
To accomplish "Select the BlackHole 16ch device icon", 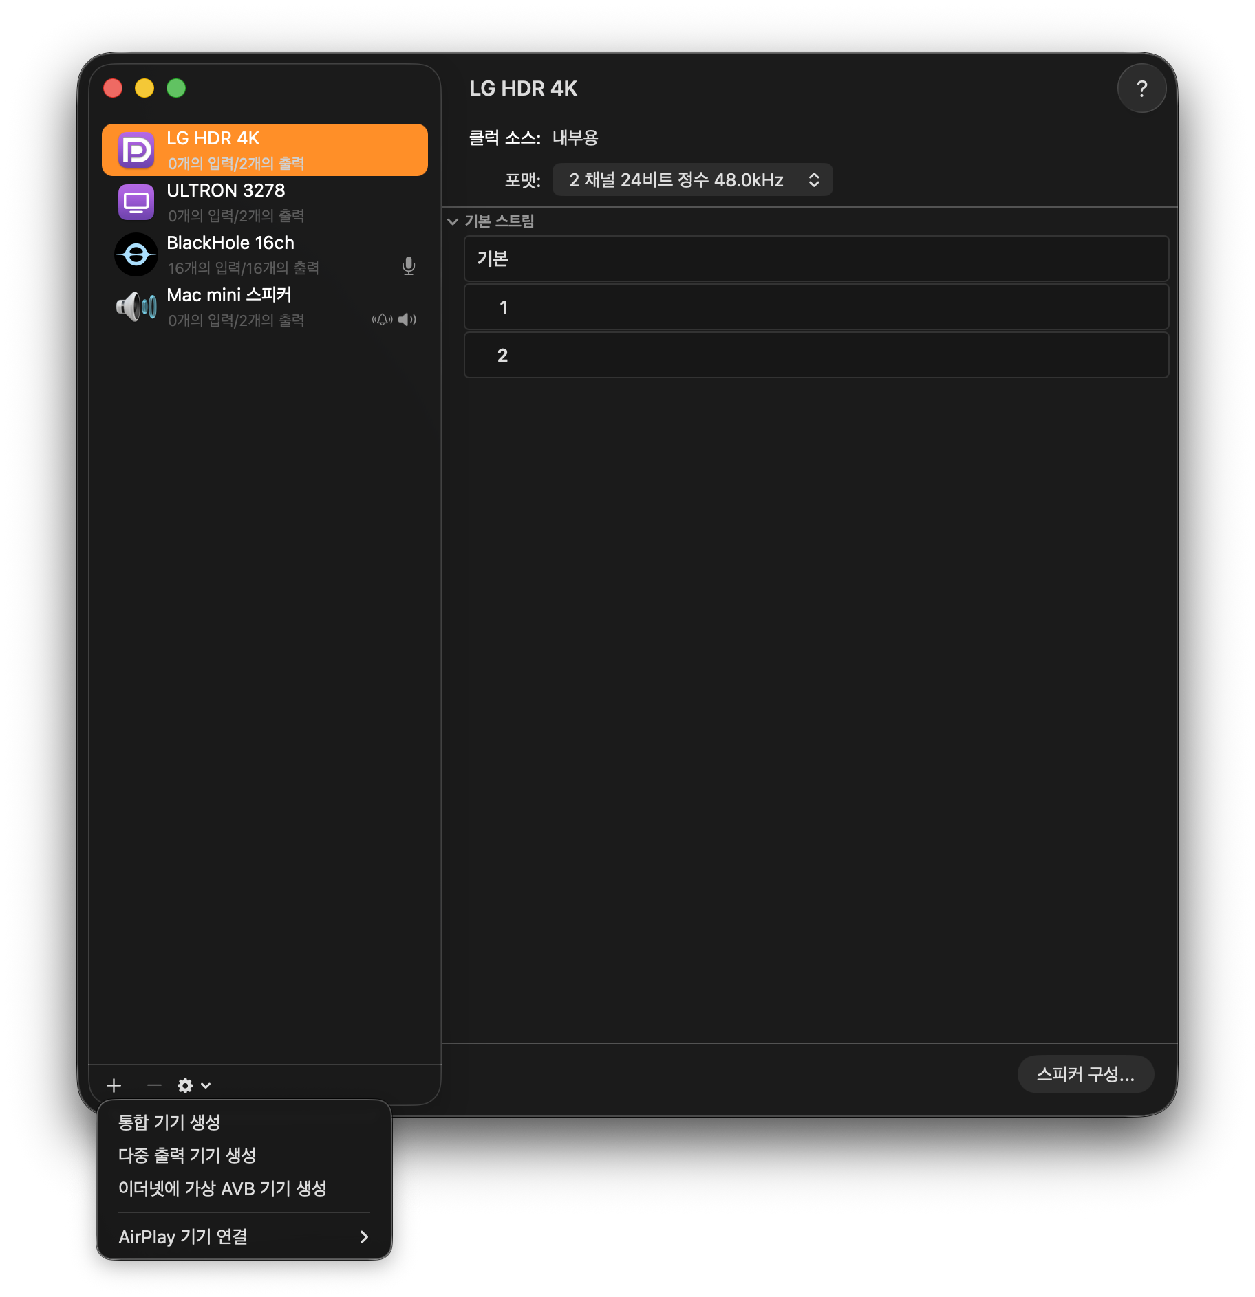I will coord(136,254).
